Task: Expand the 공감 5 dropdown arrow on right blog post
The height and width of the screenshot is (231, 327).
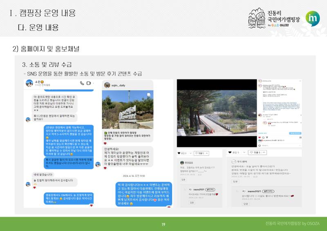Action: [x=244, y=153]
